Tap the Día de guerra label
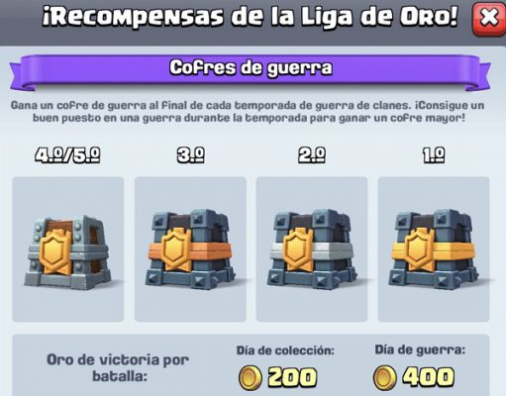506x396 pixels. (420, 349)
